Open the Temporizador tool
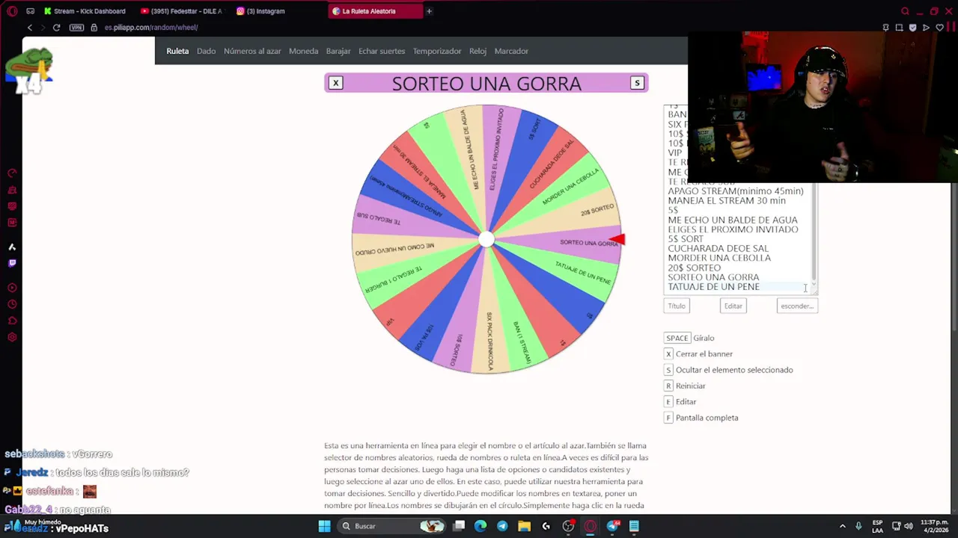The height and width of the screenshot is (538, 958). pyautogui.click(x=437, y=51)
